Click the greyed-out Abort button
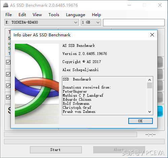The width and height of the screenshot is (168, 158). coord(119,150)
